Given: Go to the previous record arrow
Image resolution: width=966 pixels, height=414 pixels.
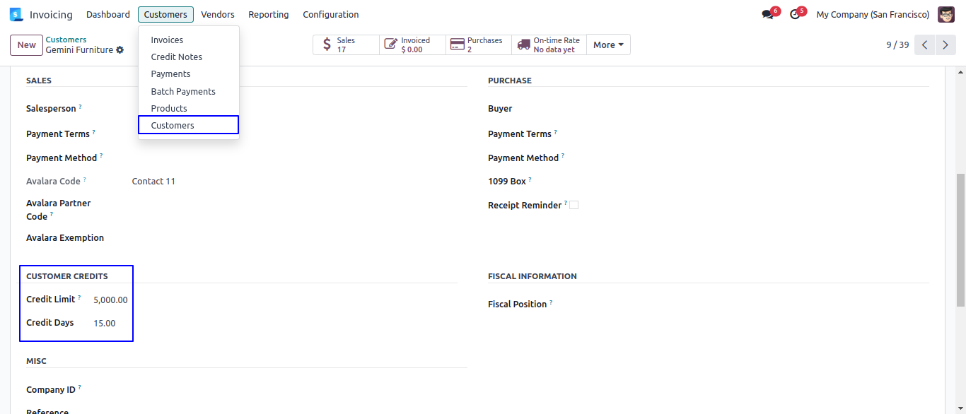Looking at the screenshot, I should [x=925, y=45].
